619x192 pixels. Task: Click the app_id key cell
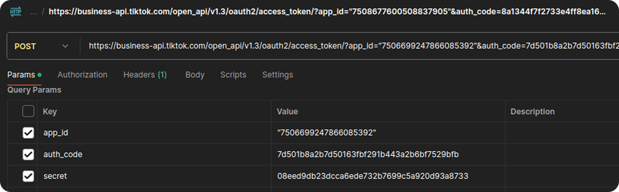(x=154, y=133)
